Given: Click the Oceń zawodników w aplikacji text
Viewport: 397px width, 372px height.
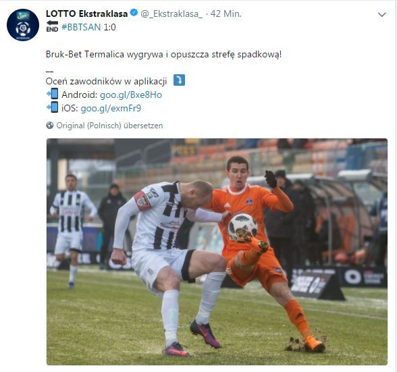Looking at the screenshot, I should 107,81.
